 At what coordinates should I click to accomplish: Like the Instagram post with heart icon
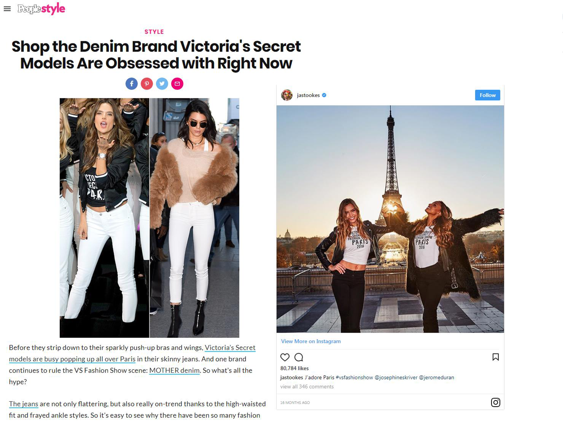pyautogui.click(x=285, y=357)
